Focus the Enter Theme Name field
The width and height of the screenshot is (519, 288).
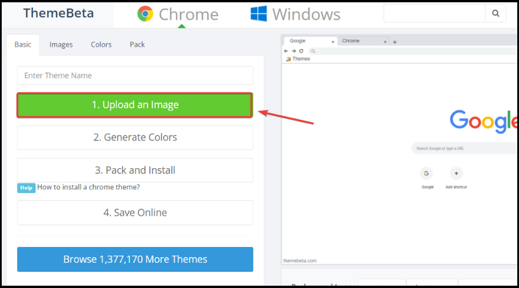(x=135, y=75)
